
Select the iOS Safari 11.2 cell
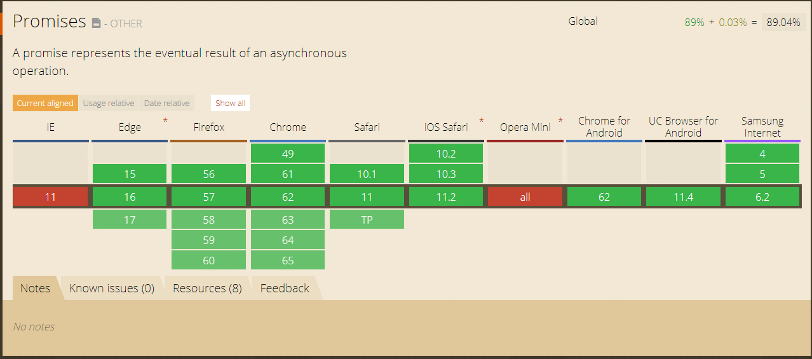(446, 197)
